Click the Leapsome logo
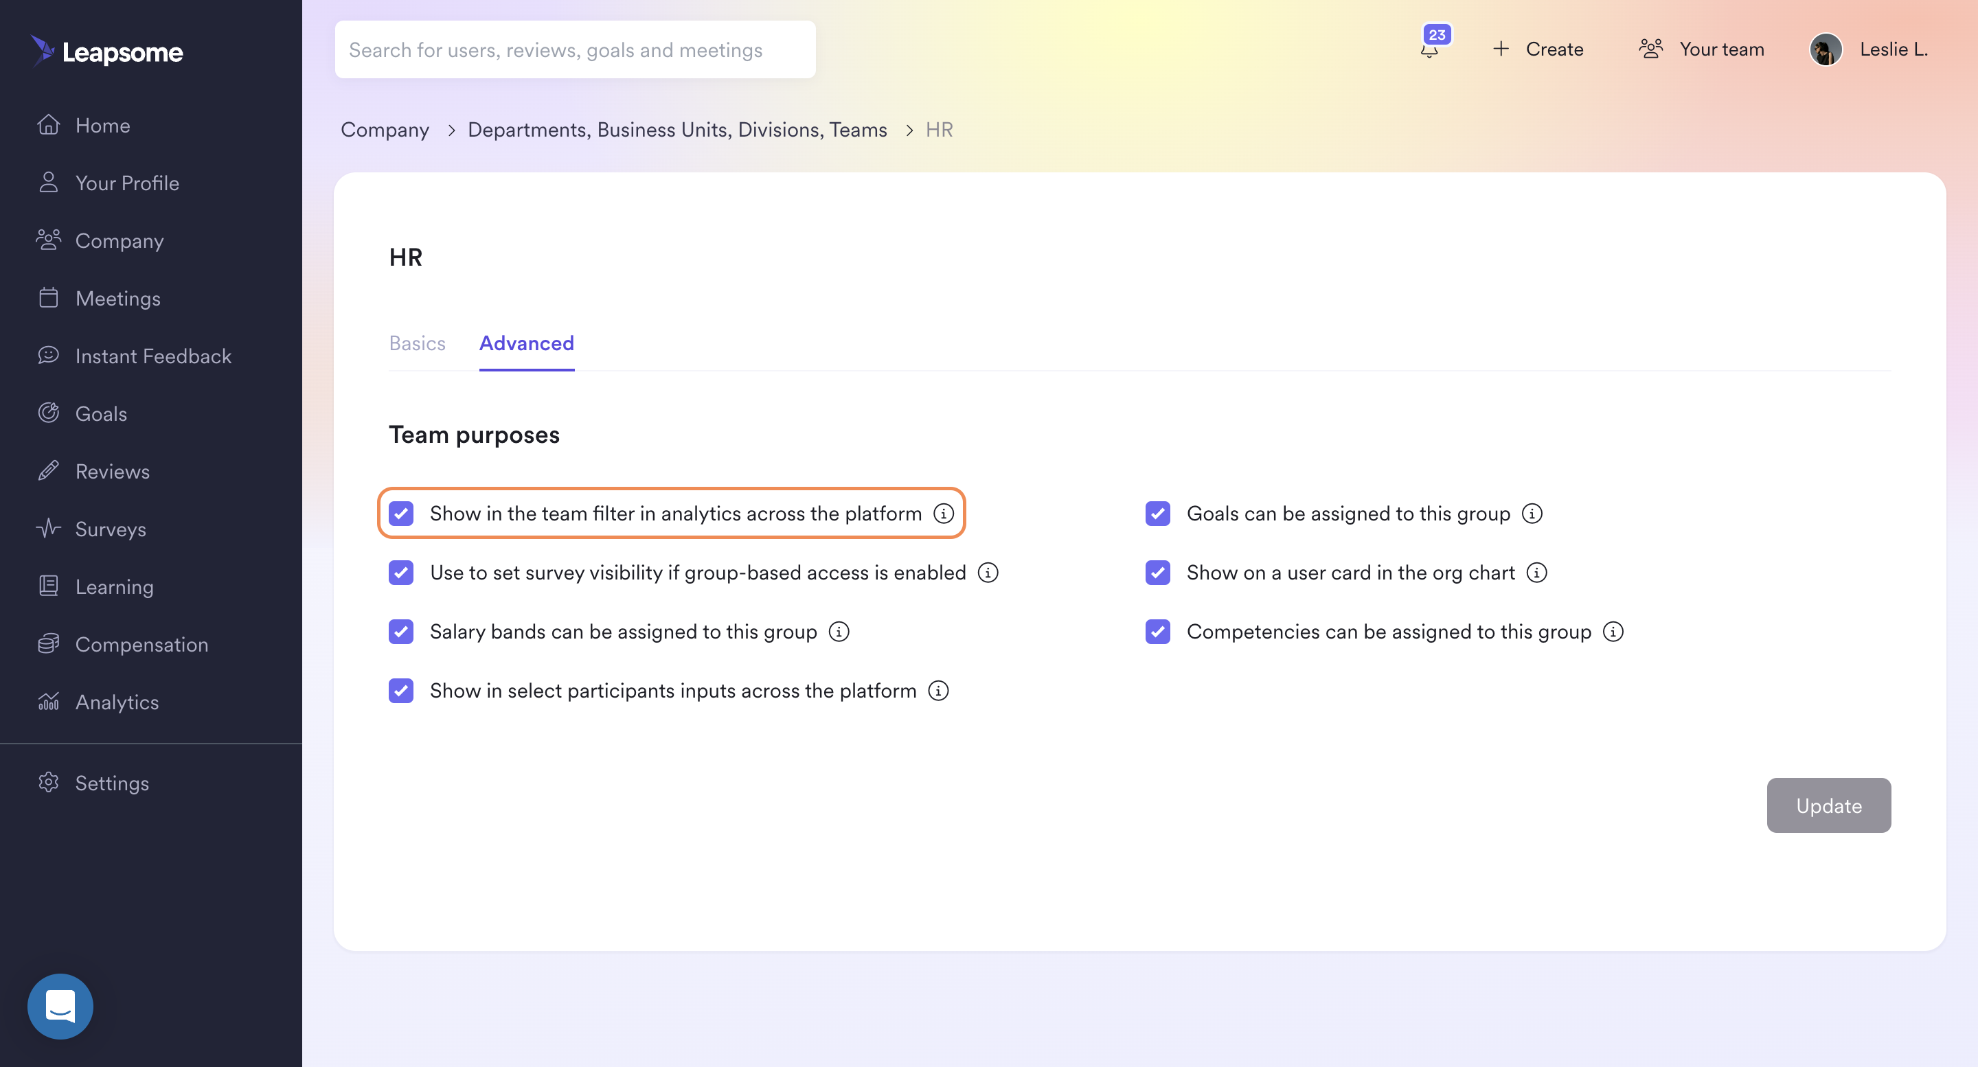 [x=106, y=51]
